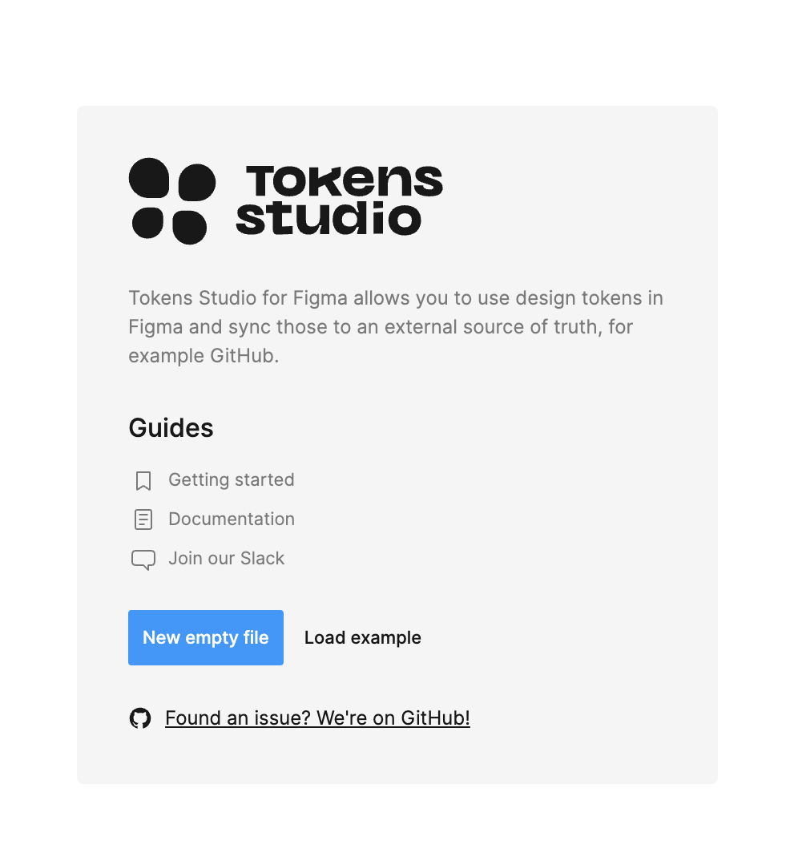Click the plugin description paragraph
The width and height of the screenshot is (798, 861).
[x=395, y=326]
